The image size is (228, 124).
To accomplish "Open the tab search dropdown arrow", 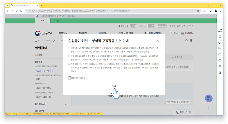I will tap(7, 5).
